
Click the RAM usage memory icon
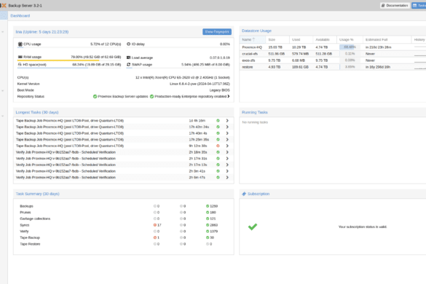(20, 57)
